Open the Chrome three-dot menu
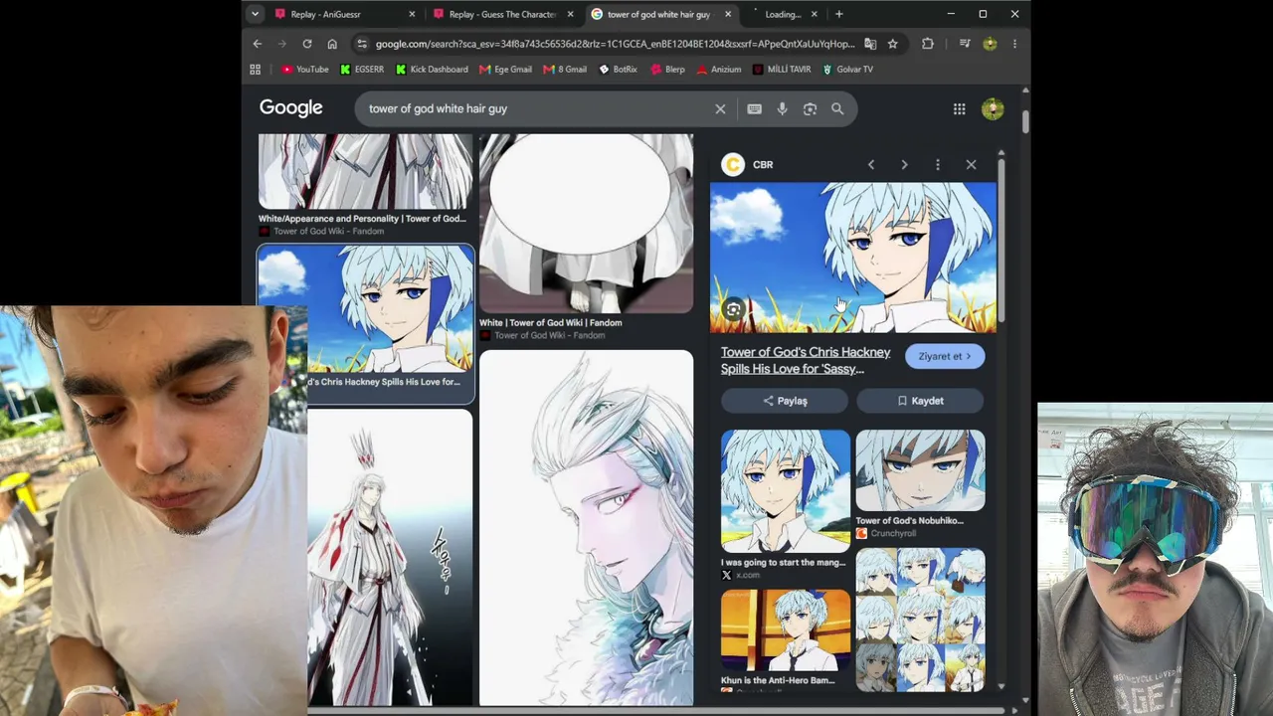The height and width of the screenshot is (716, 1273). coord(1014,44)
